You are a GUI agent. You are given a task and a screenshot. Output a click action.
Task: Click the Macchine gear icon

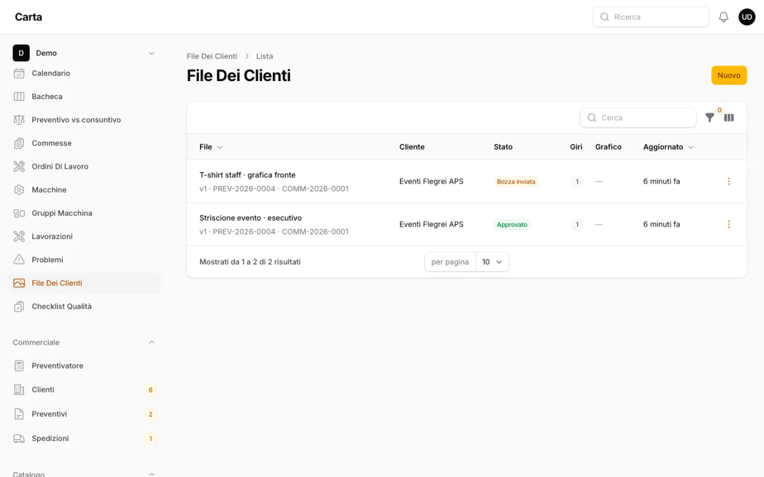[19, 190]
